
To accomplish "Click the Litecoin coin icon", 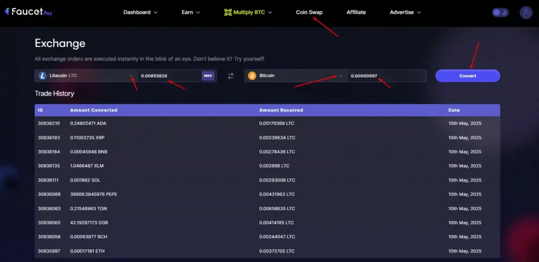I will pyautogui.click(x=43, y=76).
